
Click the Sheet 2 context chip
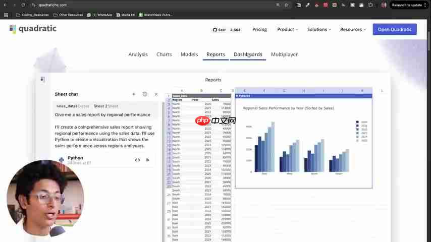(106, 106)
